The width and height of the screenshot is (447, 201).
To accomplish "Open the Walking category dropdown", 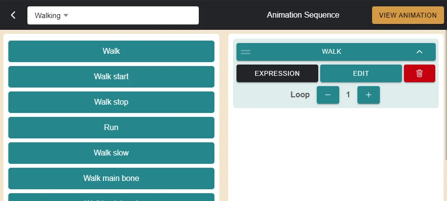I will pos(113,15).
